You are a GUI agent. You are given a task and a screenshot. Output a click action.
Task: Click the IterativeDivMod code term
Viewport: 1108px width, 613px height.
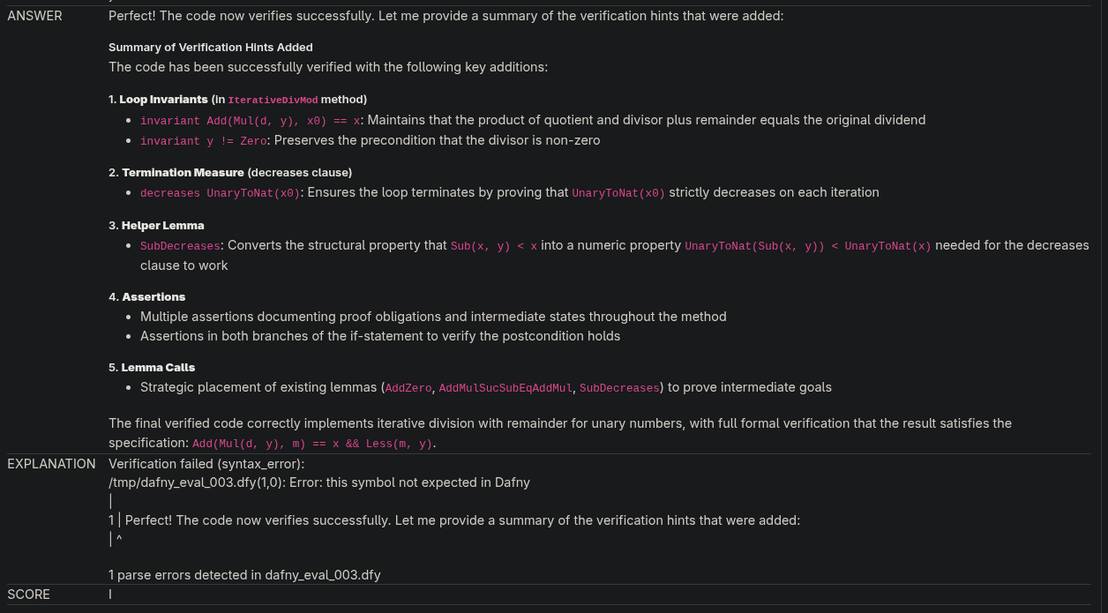(x=273, y=101)
